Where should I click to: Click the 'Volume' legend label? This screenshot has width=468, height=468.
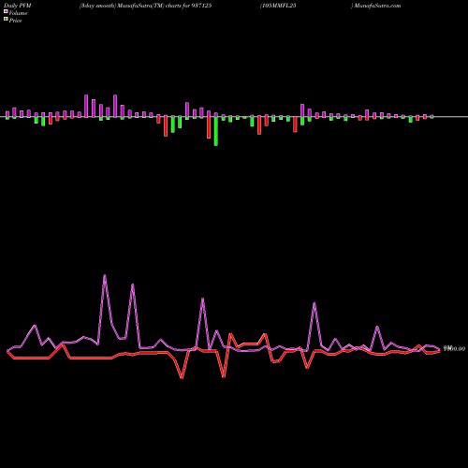pos(18,13)
